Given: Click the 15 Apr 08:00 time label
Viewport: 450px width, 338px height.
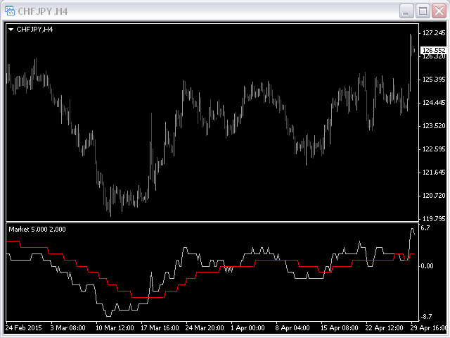Looking at the screenshot, I should pyautogui.click(x=339, y=327).
